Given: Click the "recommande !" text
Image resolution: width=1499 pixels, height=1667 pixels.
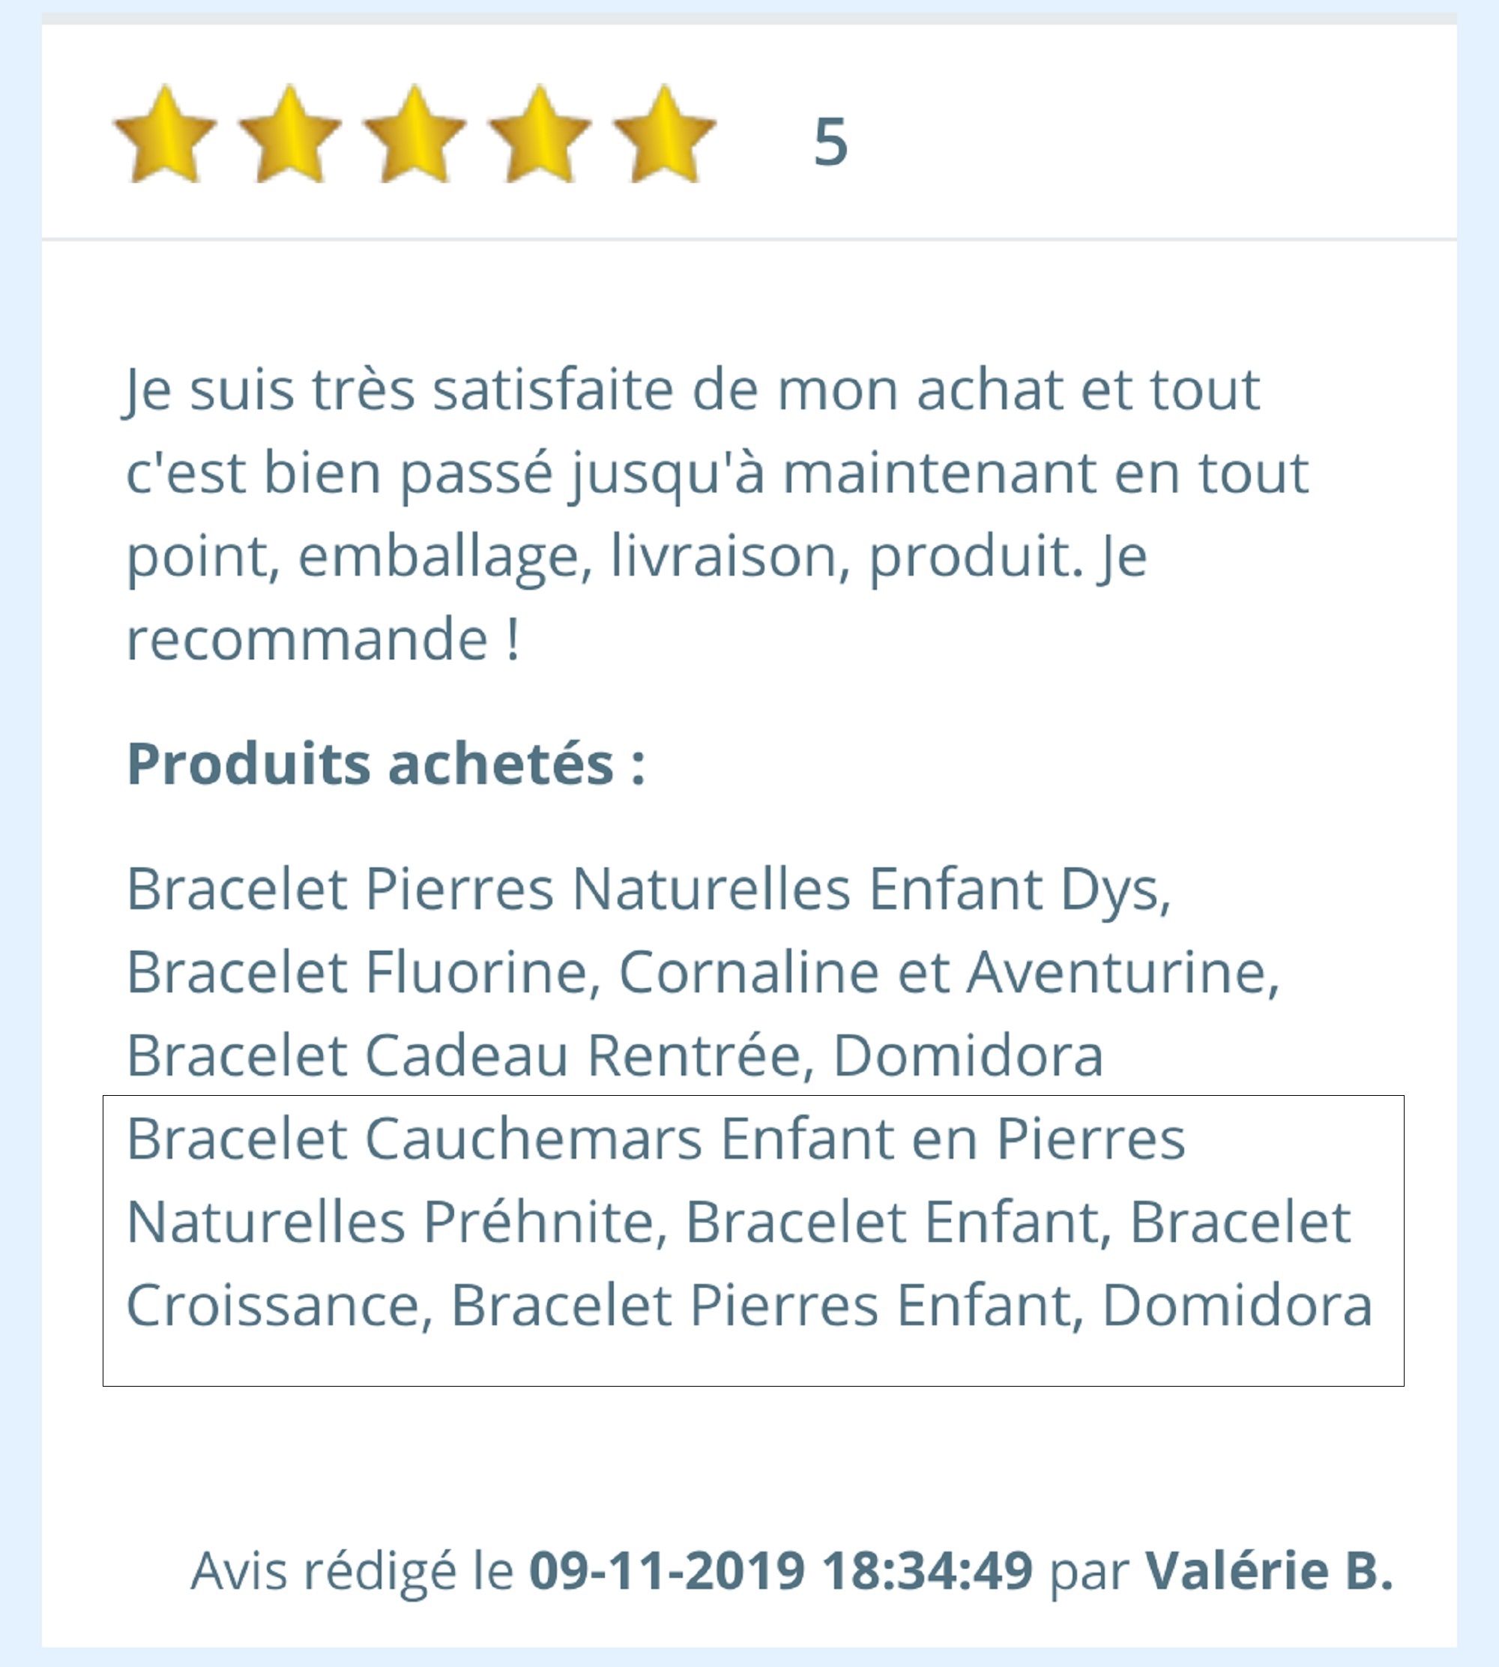Looking at the screenshot, I should coord(323,639).
